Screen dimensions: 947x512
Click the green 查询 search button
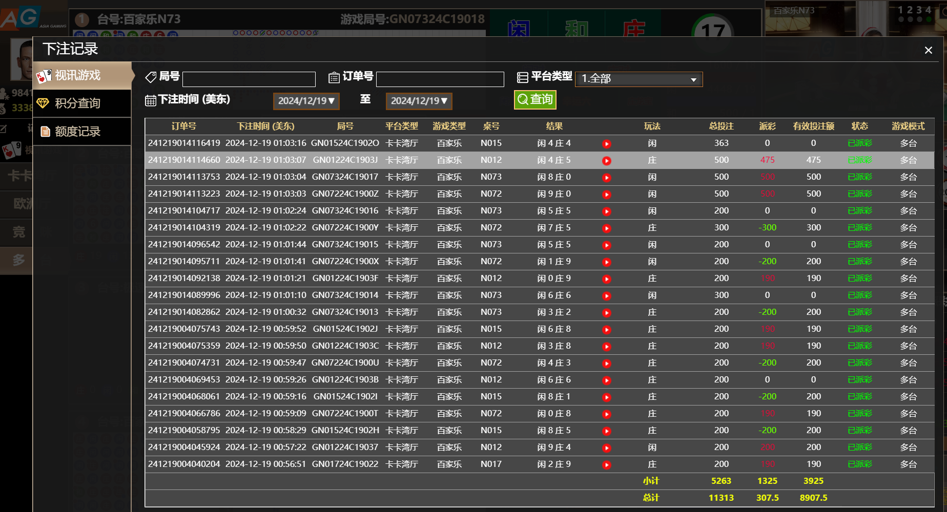pos(535,99)
